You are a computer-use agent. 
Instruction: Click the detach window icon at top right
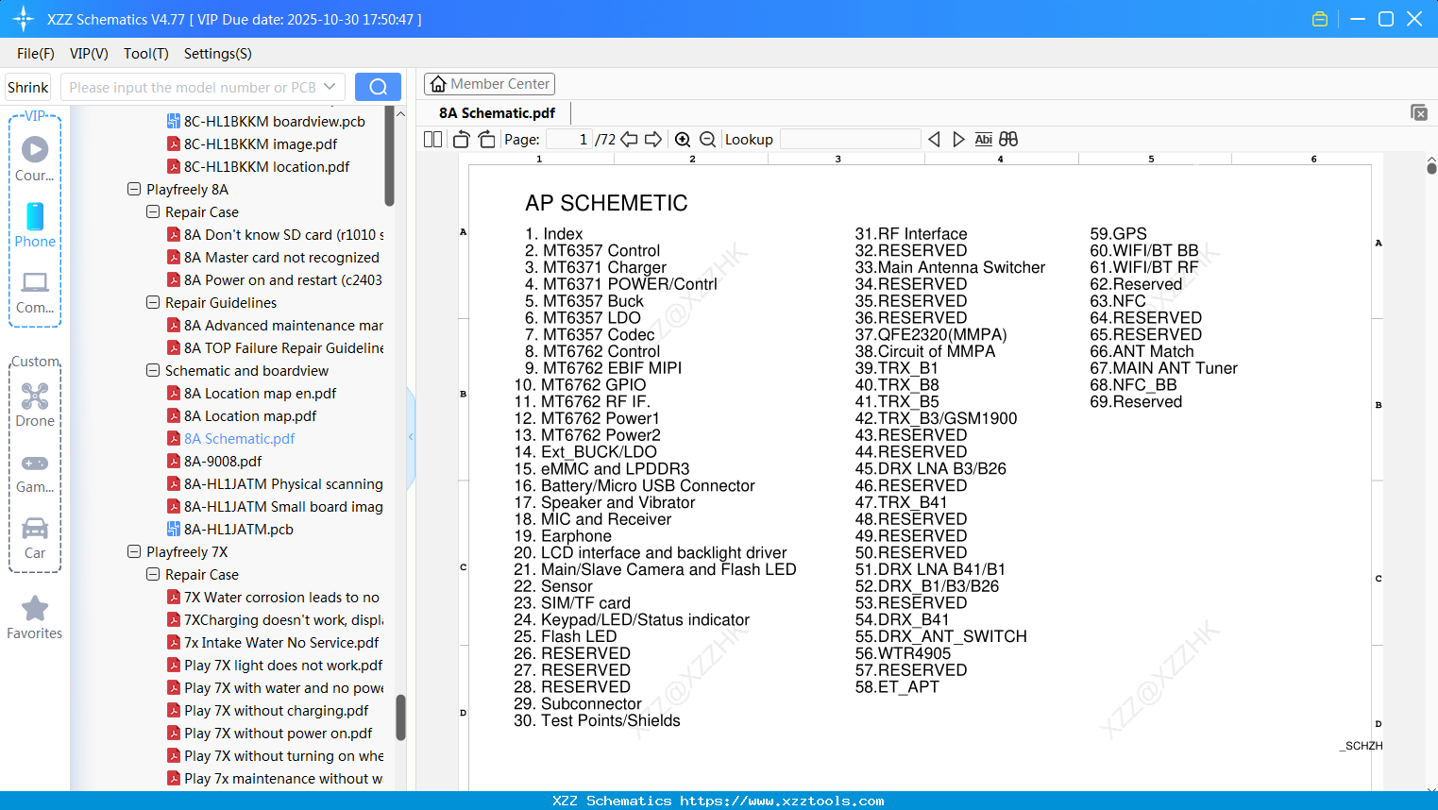coord(1419,112)
